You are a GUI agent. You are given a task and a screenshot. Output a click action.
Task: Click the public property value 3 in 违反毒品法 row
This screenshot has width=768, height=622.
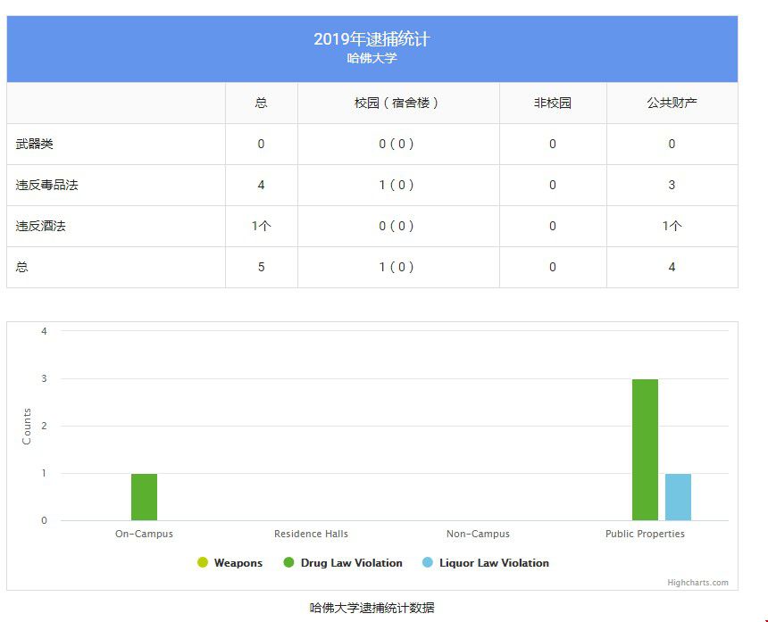672,185
